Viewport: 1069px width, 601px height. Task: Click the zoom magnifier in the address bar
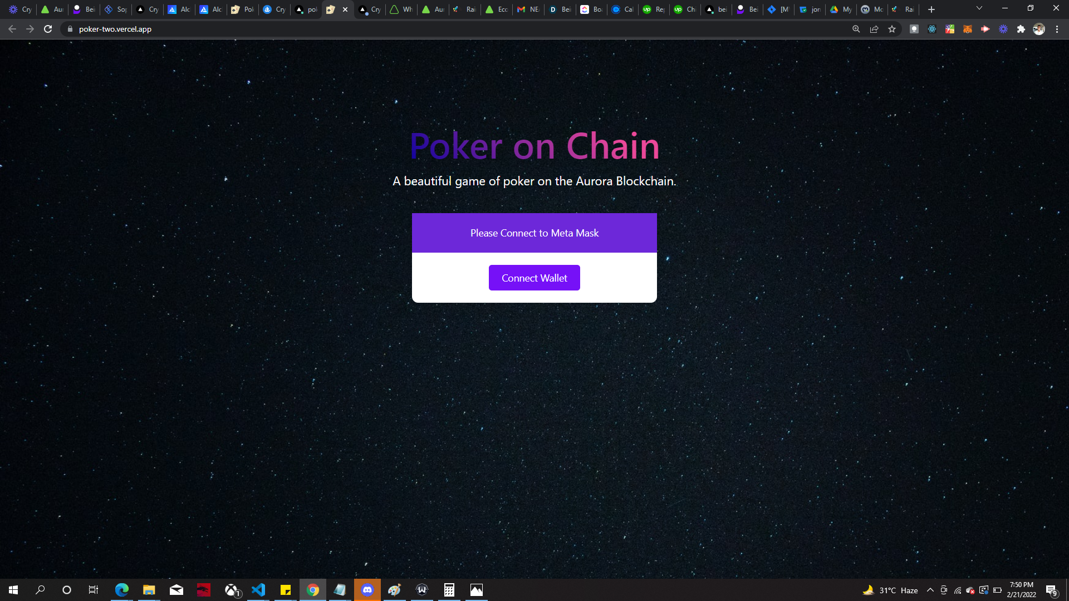tap(856, 29)
